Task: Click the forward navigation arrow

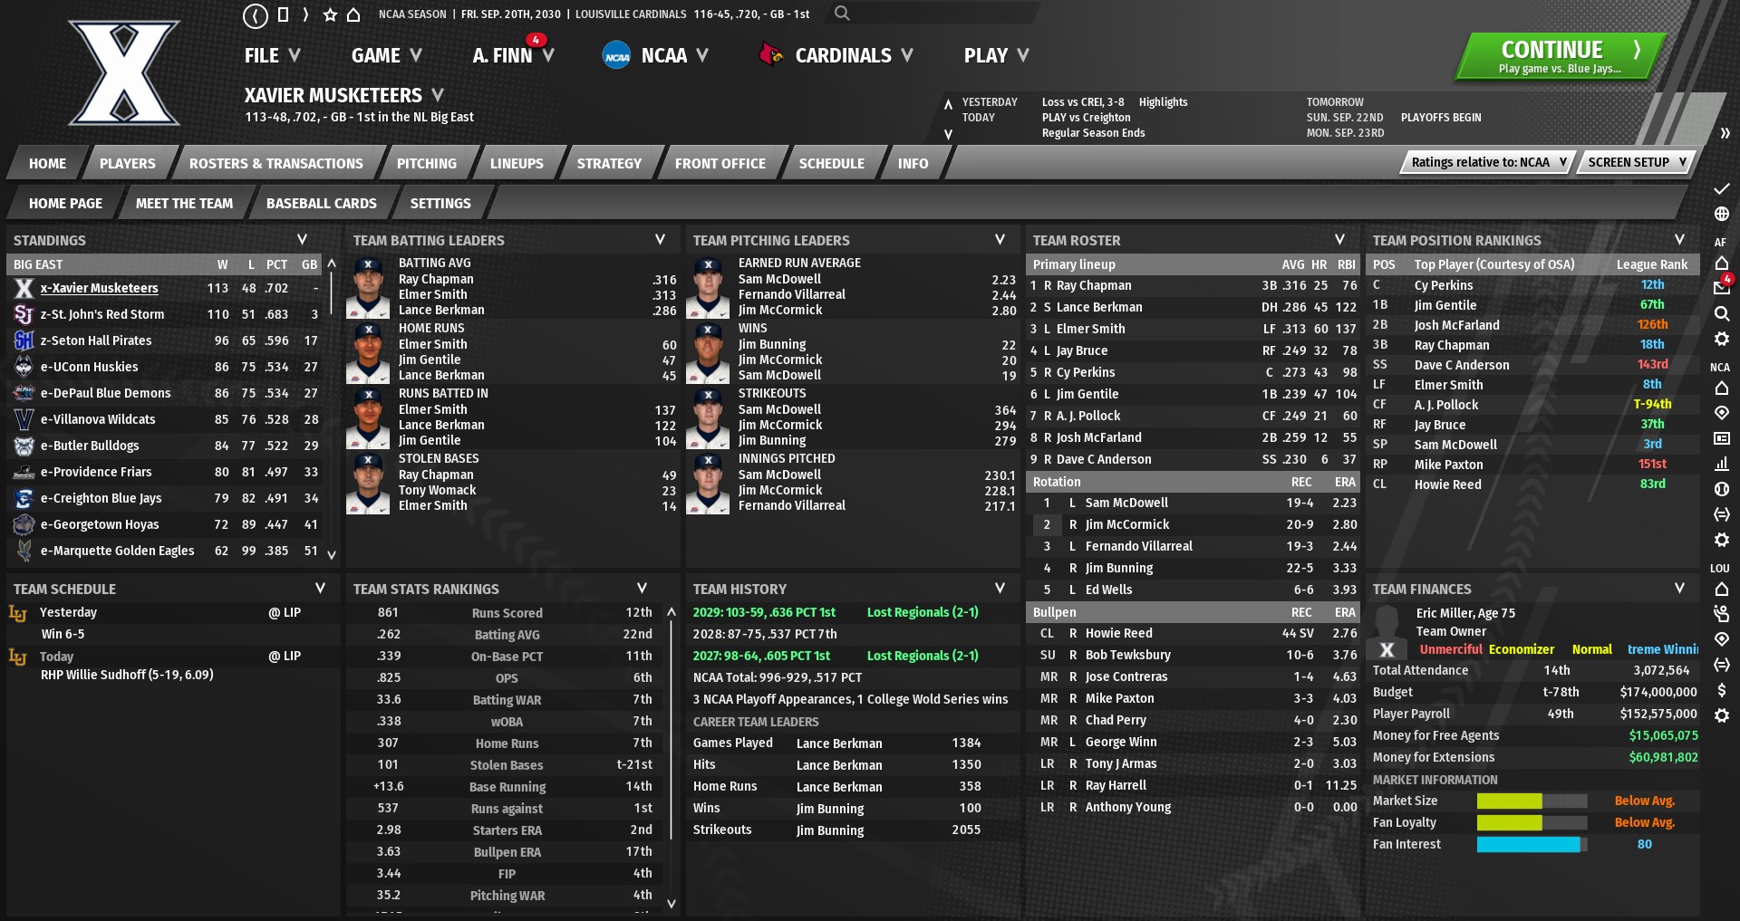Action: pyautogui.click(x=306, y=14)
